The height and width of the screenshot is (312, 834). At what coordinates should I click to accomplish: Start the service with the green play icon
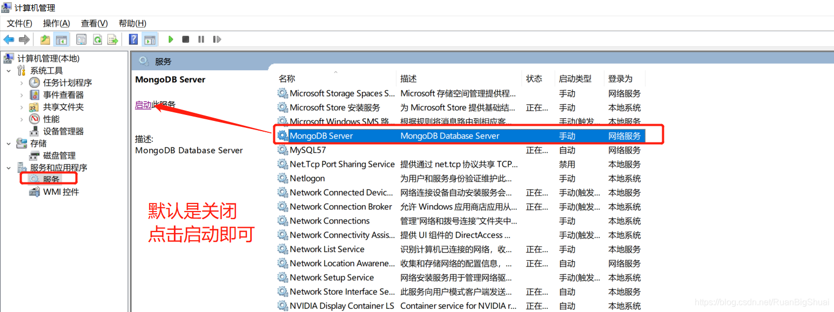click(x=171, y=39)
